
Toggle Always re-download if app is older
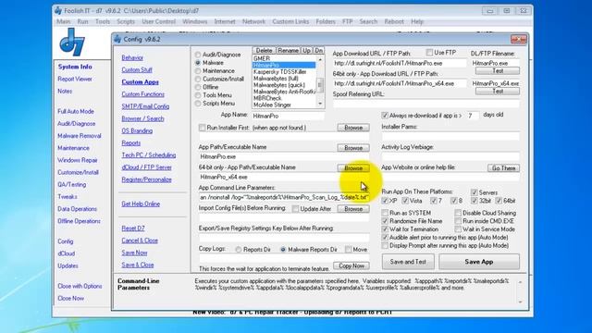pyautogui.click(x=385, y=115)
